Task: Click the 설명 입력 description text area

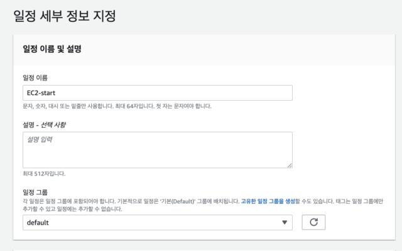Action: [158, 150]
